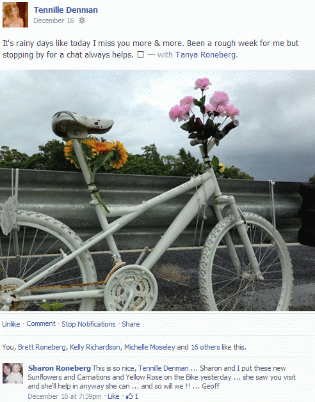315x402 pixels.
Task: Share this post
Action: 131,324
